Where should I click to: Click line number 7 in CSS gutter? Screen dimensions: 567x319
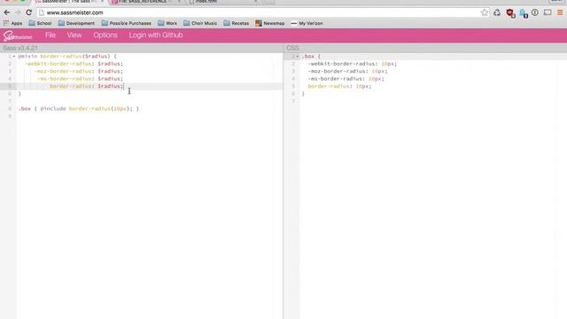[x=293, y=101]
